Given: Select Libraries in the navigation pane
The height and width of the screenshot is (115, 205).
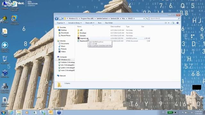Looking at the screenshot, I should click(x=62, y=41).
